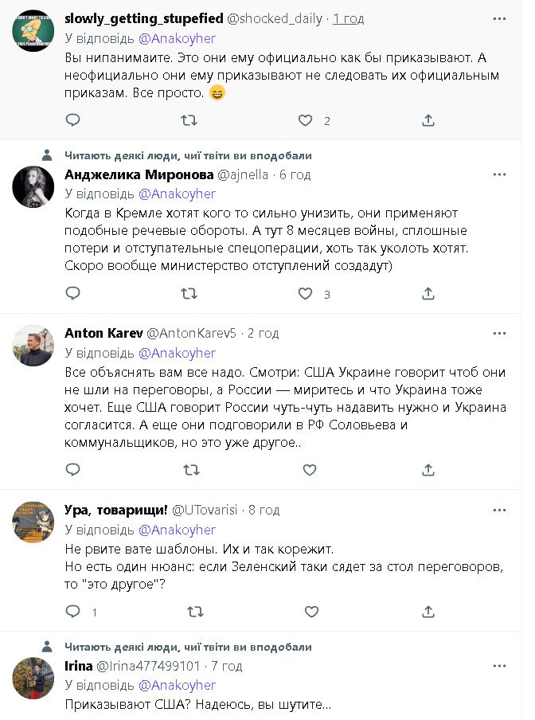The height and width of the screenshot is (720, 535).
Task: Open more menu on Анджелика Миронова's tweet
Action: (500, 174)
